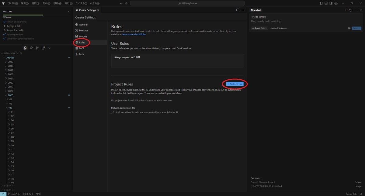Open the Search view icon
Screen dimensions: 365x196
coord(31,48)
